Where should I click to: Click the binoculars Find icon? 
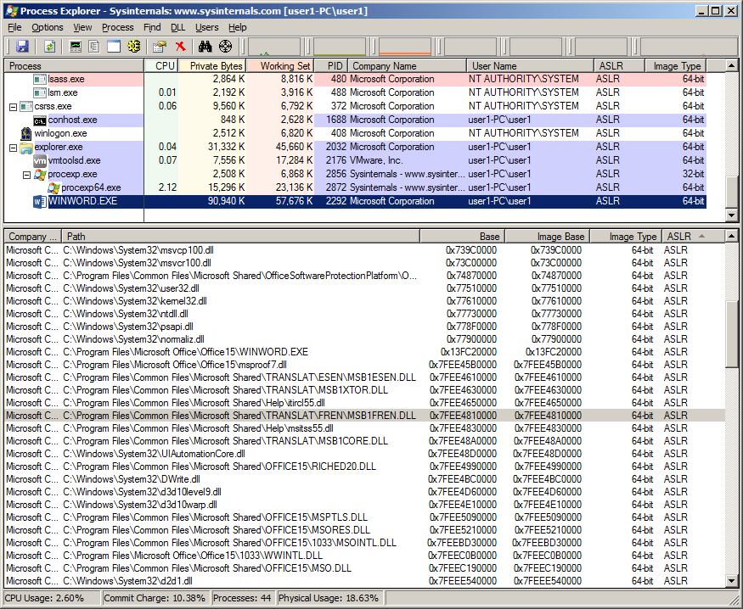pyautogui.click(x=205, y=47)
